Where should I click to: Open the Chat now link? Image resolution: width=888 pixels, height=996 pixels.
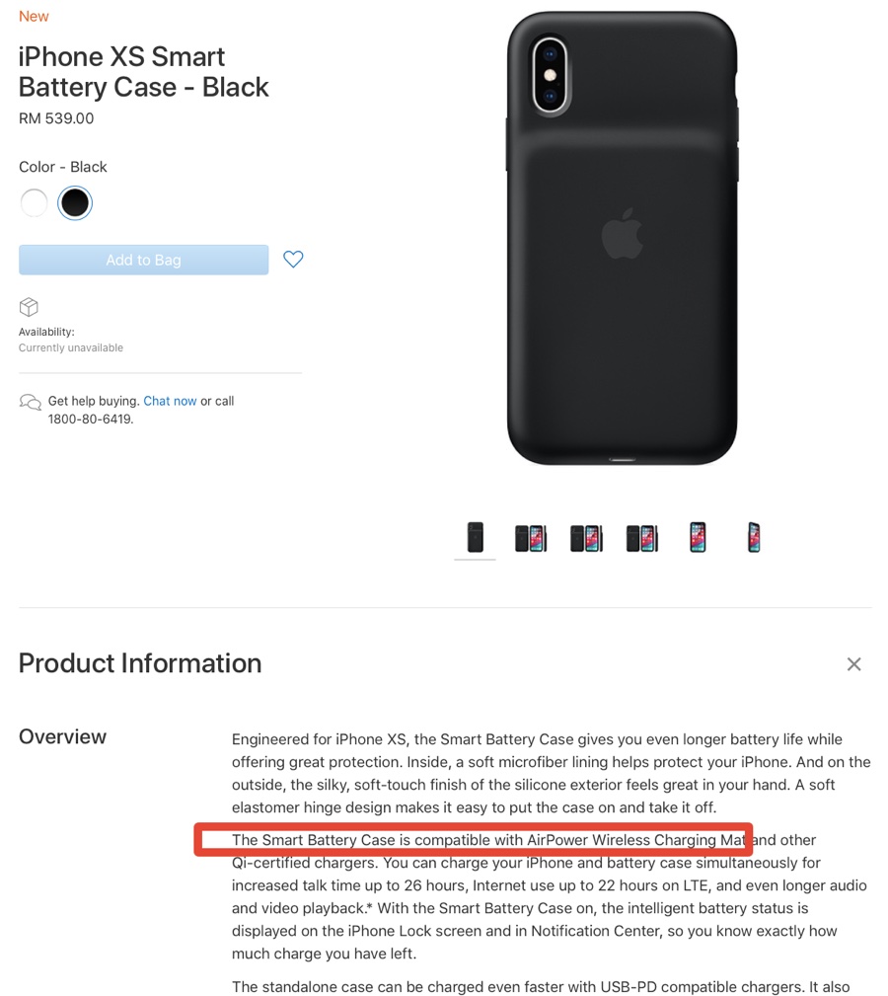[x=170, y=401]
